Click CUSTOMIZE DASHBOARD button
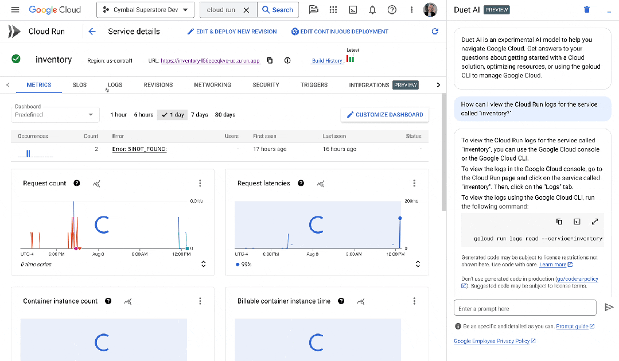This screenshot has height=361, width=619. (x=385, y=115)
